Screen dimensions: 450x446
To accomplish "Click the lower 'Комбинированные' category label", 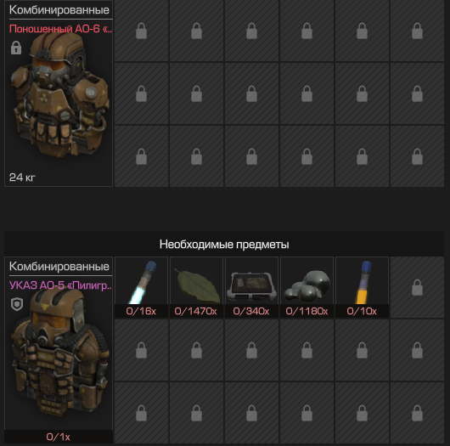I will (59, 266).
